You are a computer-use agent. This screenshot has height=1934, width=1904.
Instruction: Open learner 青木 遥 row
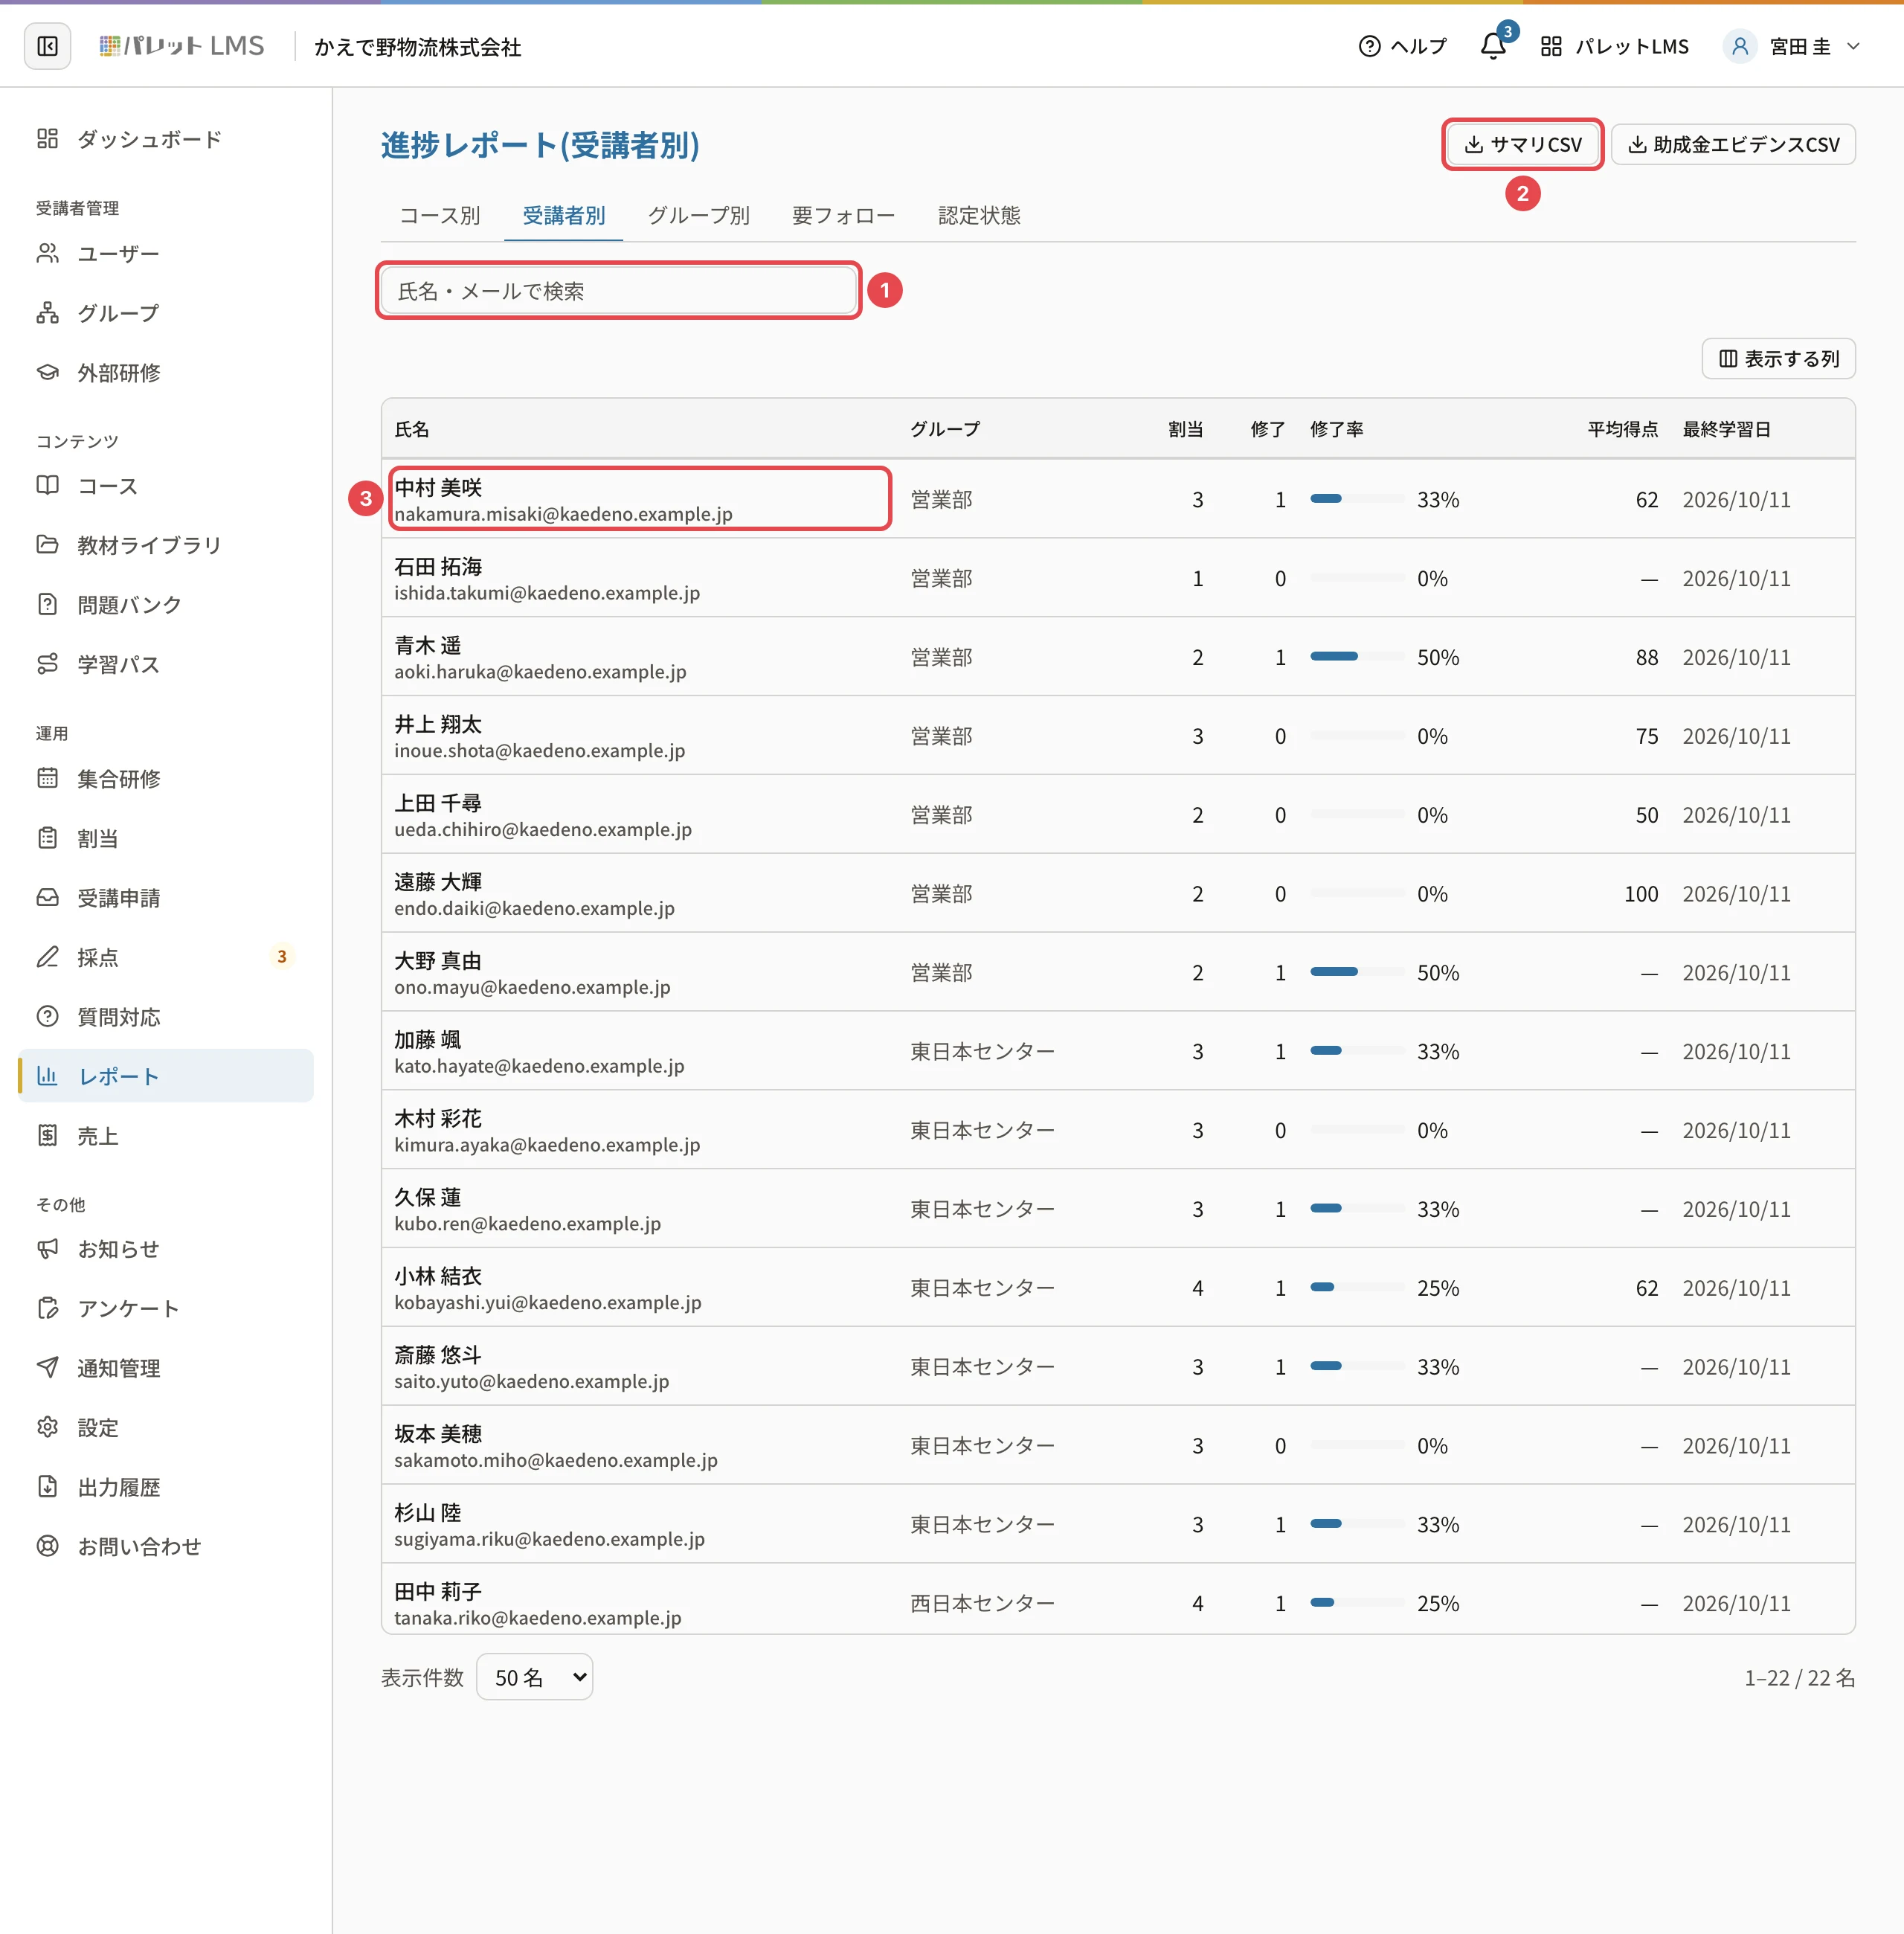tap(1118, 657)
